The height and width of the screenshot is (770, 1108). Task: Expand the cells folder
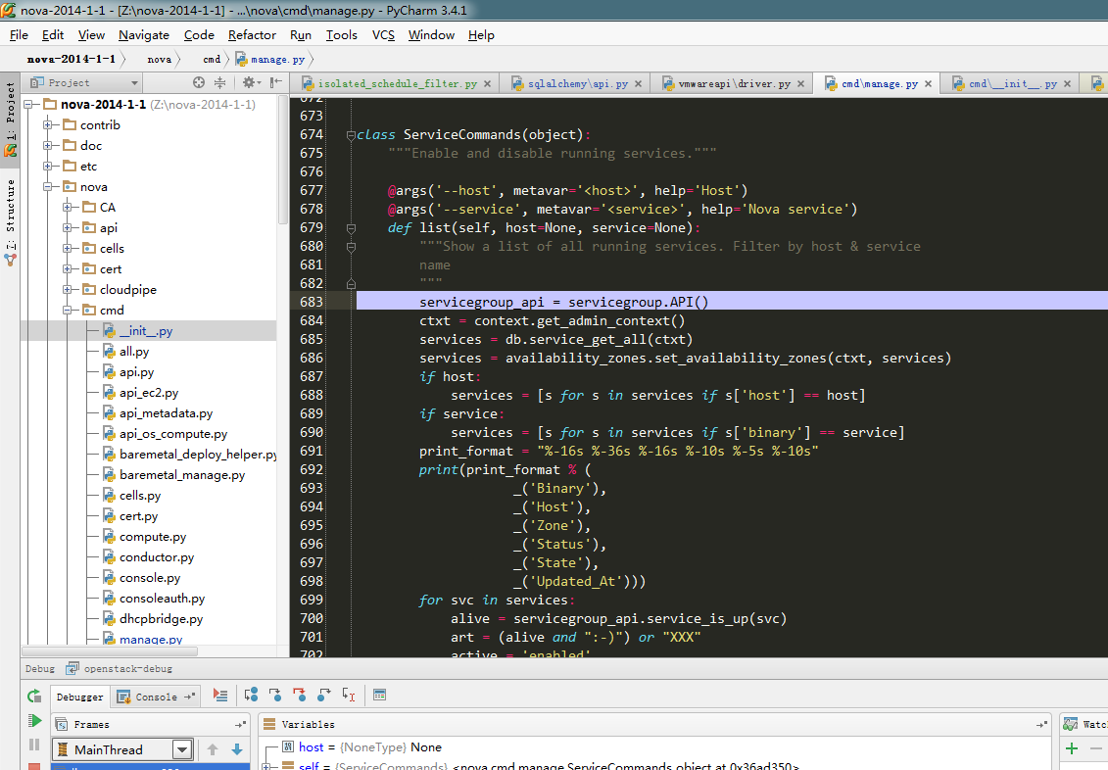(x=68, y=248)
